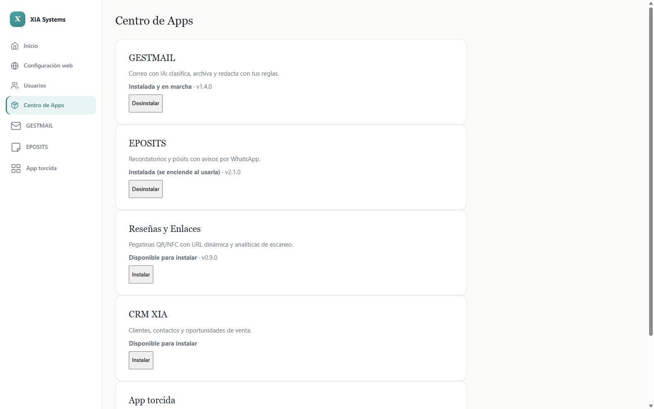Click the GESTMAIL envelope icon in sidebar

pos(16,126)
